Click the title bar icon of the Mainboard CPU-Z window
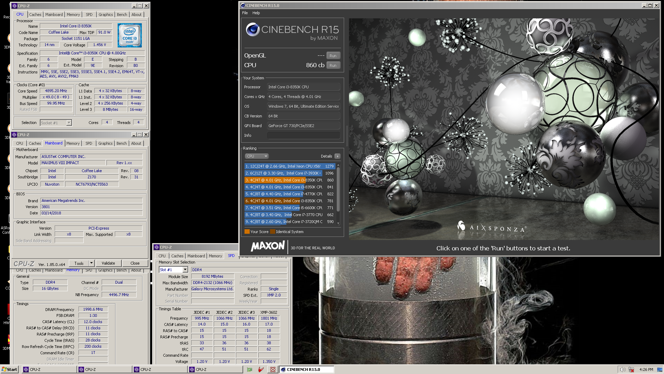 click(14, 135)
